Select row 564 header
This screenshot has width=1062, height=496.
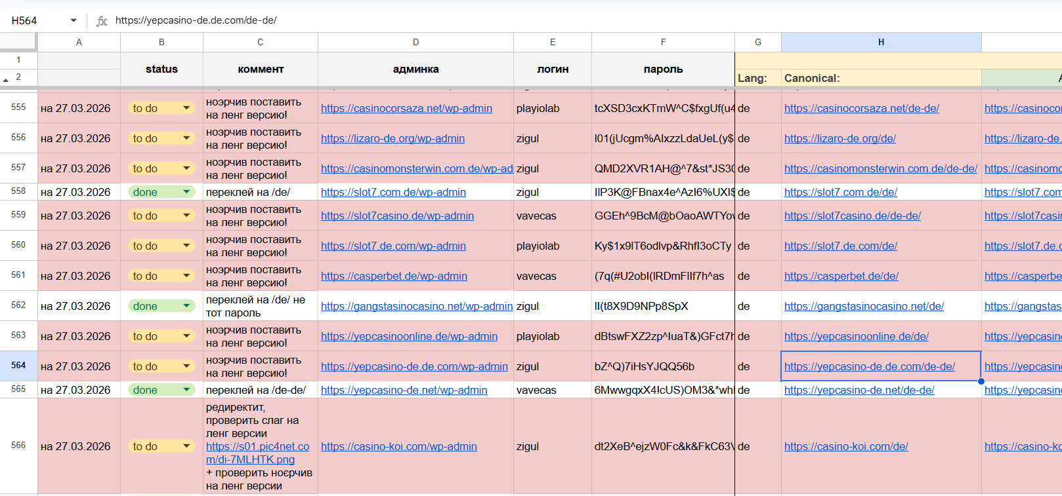pos(18,366)
